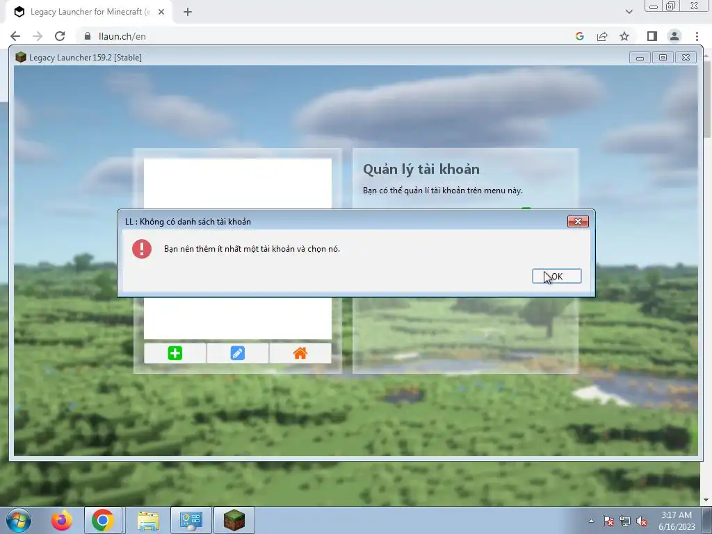This screenshot has width=712, height=534.
Task: Close the Legacy Launcher browser tab
Action: (161, 12)
